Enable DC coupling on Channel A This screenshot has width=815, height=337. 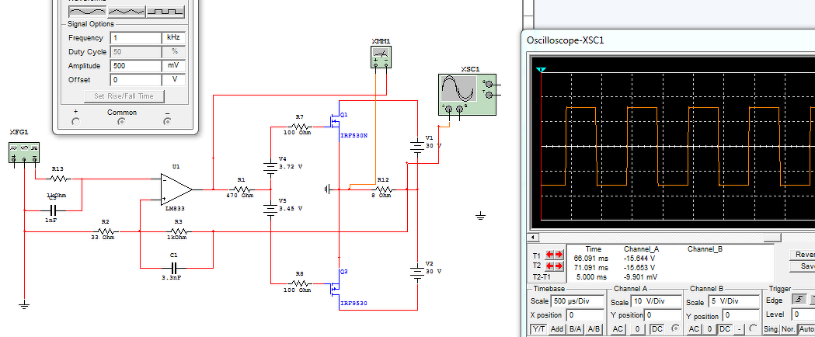coord(657,328)
